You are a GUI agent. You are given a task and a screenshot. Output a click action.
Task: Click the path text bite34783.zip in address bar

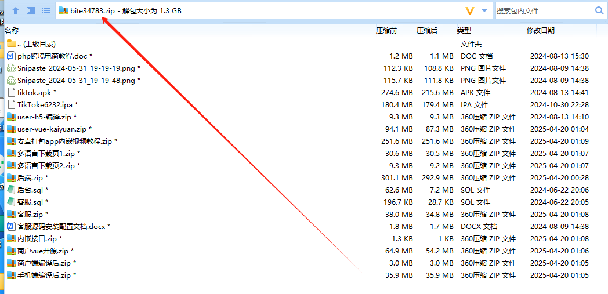[x=92, y=11]
